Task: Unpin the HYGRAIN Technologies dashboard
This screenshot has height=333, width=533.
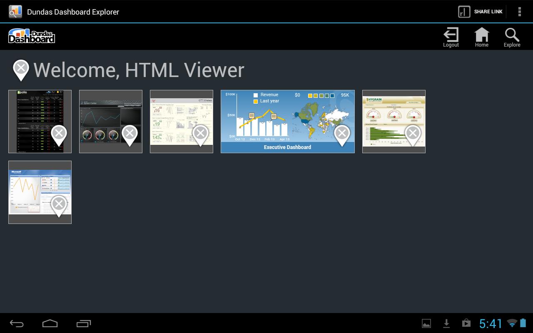Action: [x=413, y=133]
